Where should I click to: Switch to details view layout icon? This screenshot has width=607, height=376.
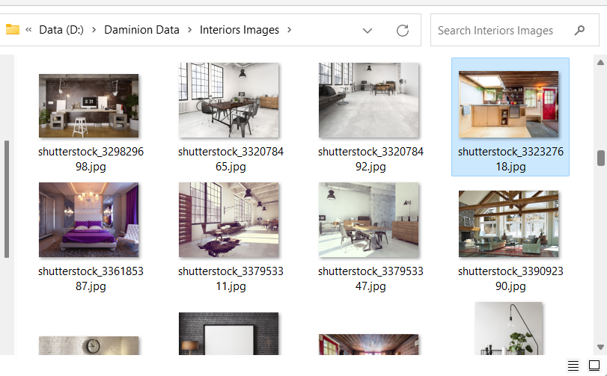pos(573,366)
